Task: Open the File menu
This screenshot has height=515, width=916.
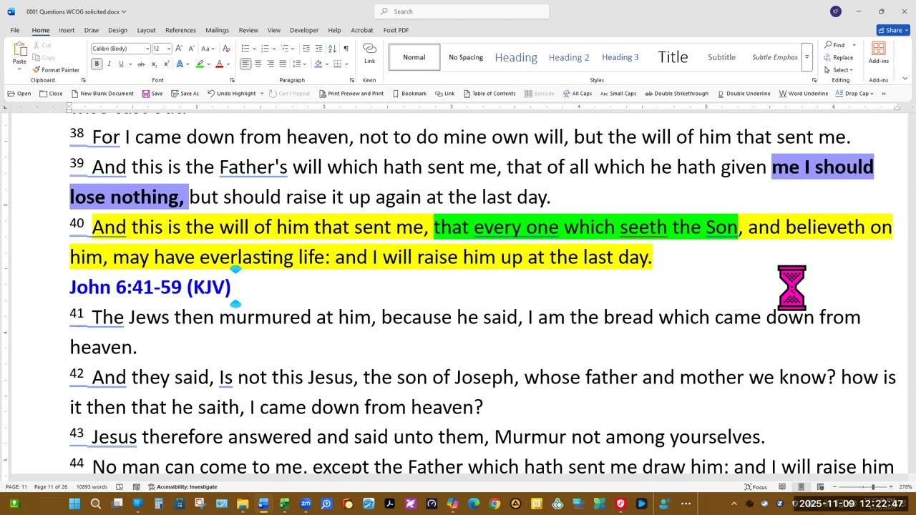Action: pyautogui.click(x=14, y=30)
